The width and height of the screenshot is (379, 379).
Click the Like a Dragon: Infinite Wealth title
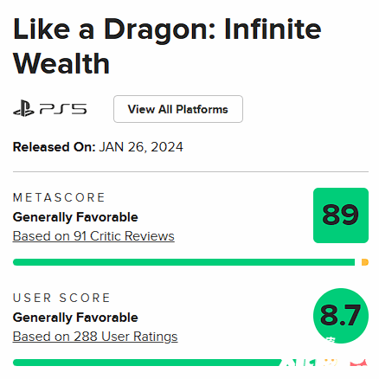[167, 46]
